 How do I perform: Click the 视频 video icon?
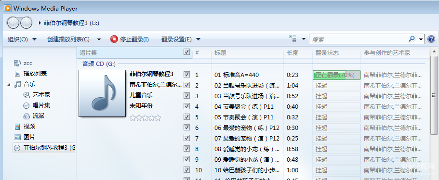click(17, 127)
